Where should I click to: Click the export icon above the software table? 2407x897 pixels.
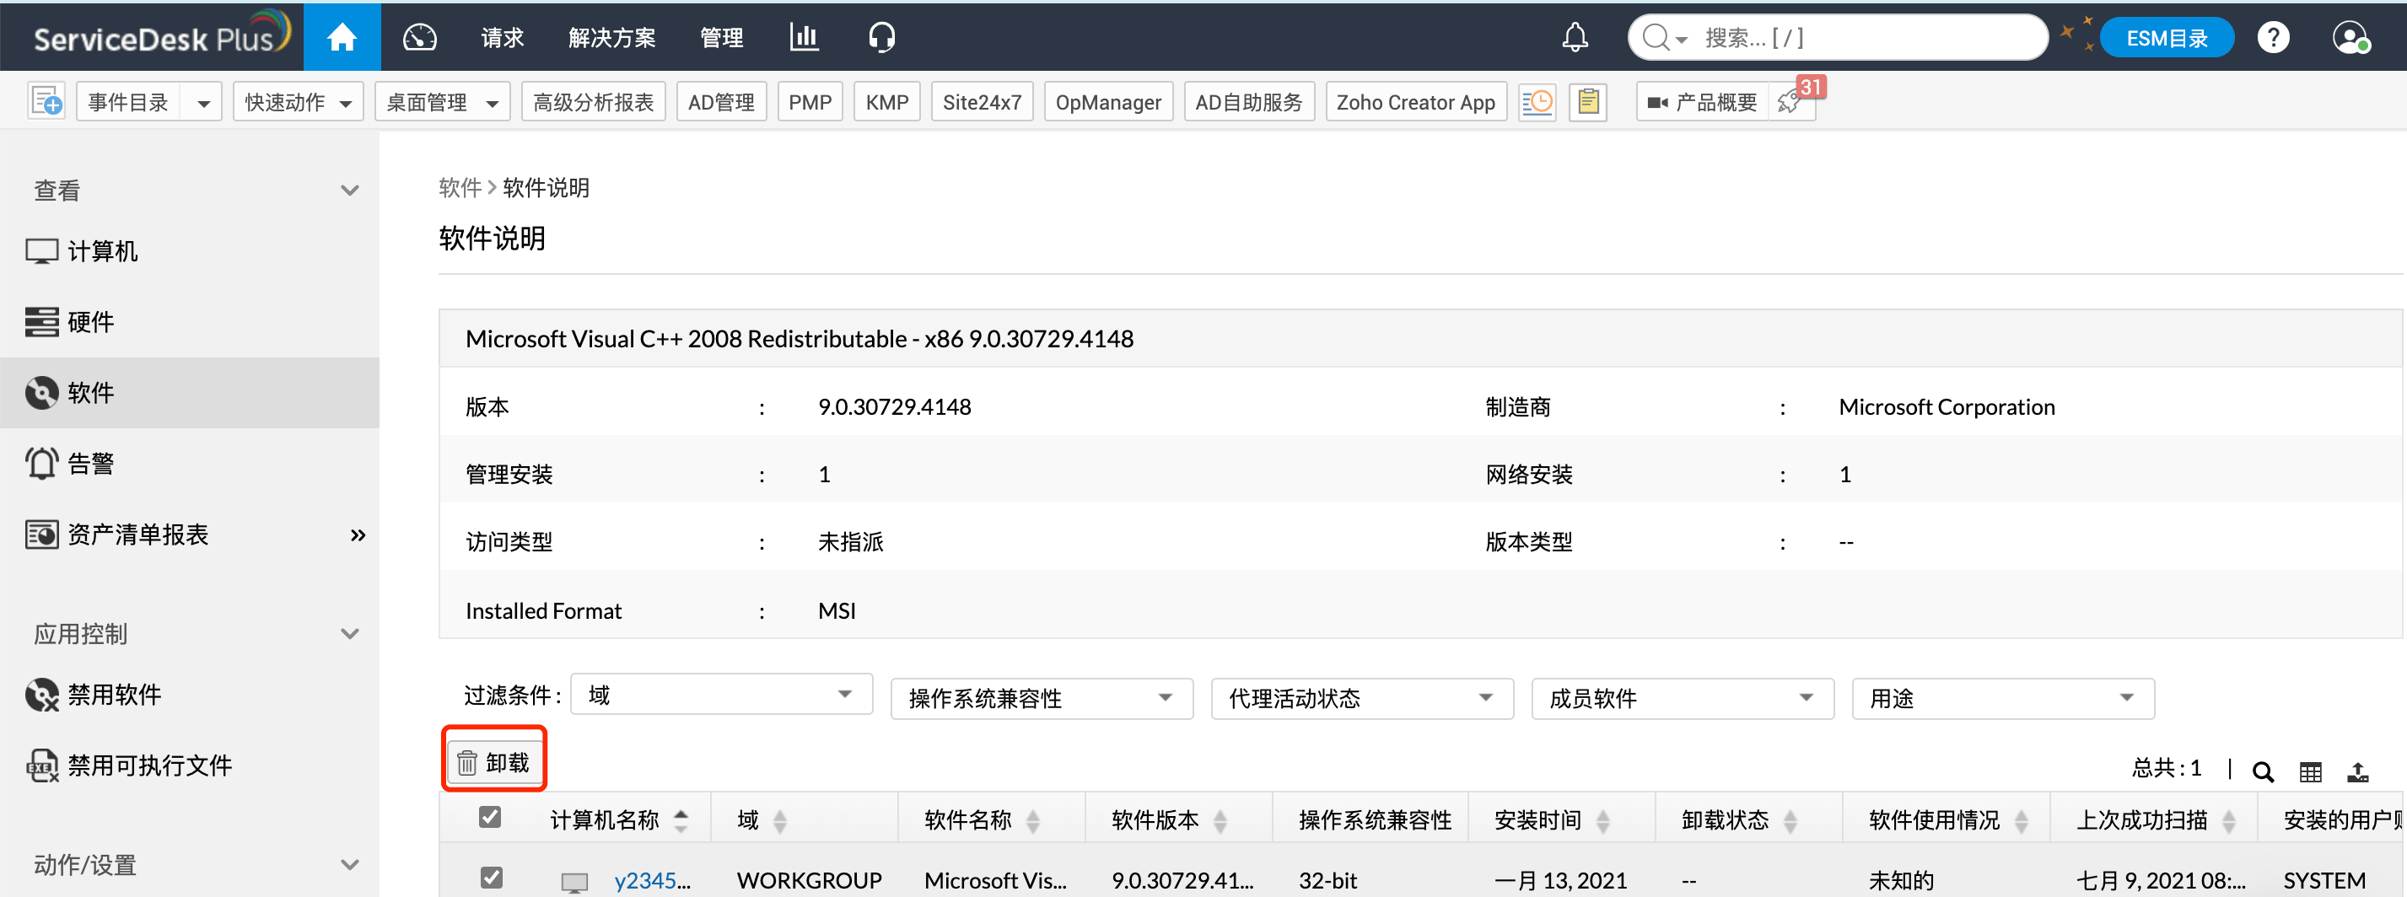pos(2361,771)
